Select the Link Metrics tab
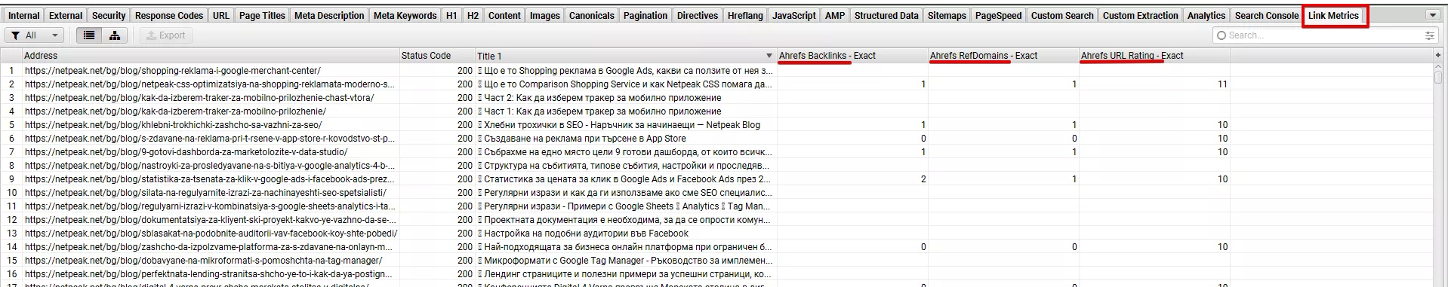The width and height of the screenshot is (1448, 287). click(x=1333, y=15)
